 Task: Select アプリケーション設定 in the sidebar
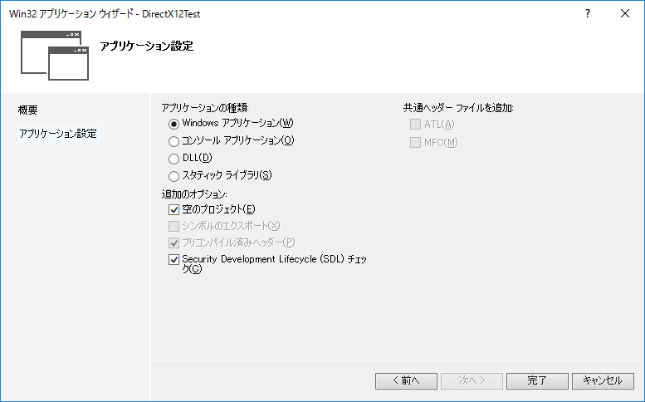[x=58, y=134]
